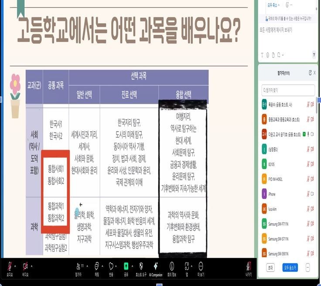The image size is (321, 286).
Task: Toggle mic icon of 다운고 교사 (공동 호스트)
Action: point(308,134)
